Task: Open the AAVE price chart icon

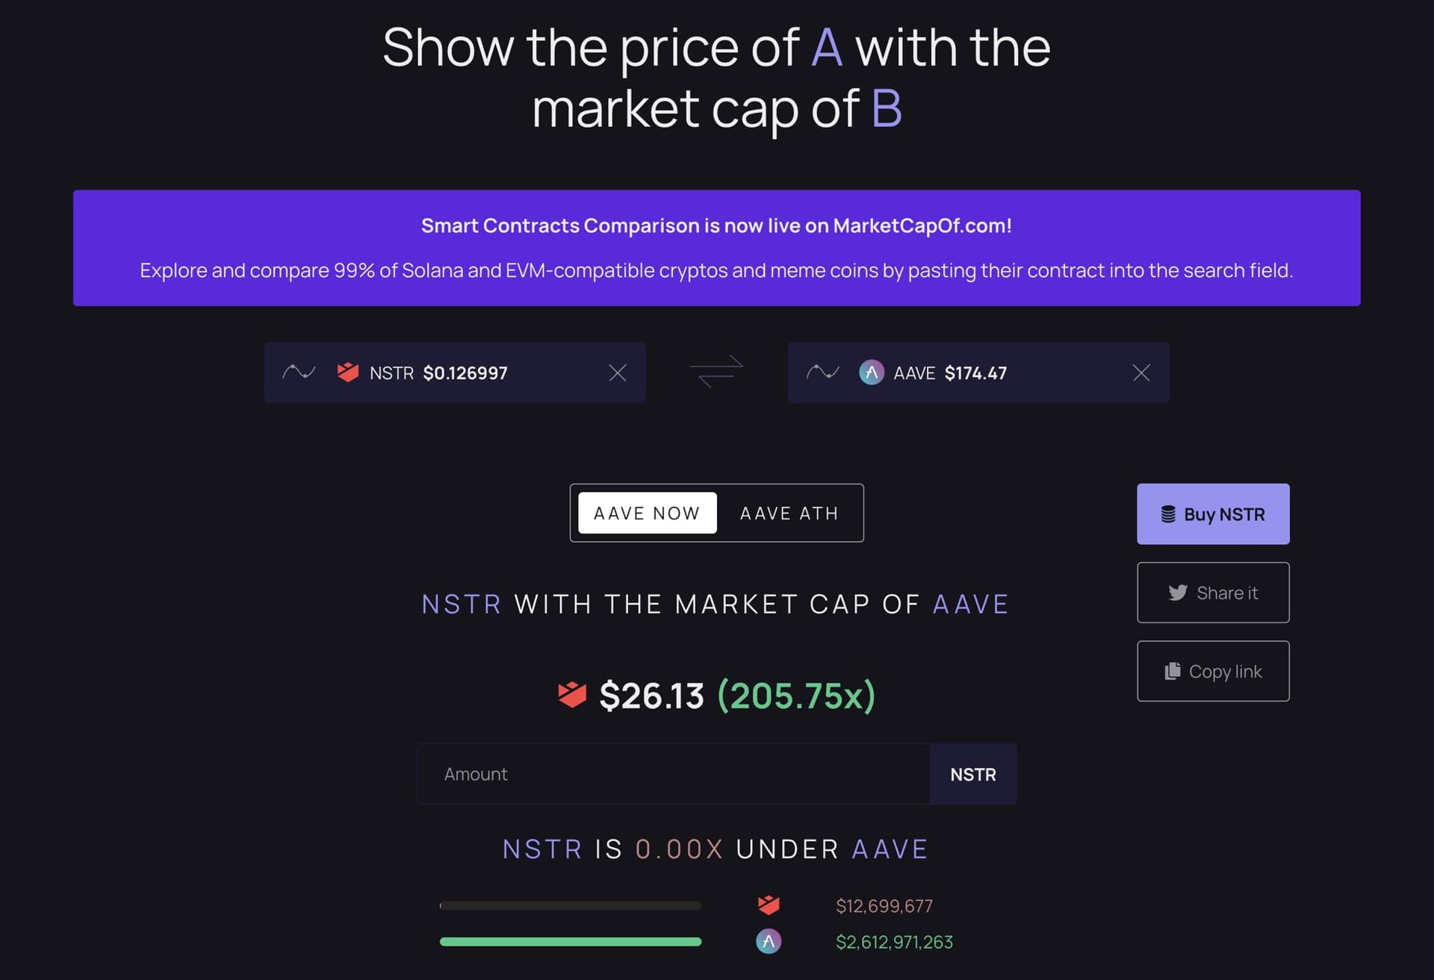Action: (x=823, y=372)
